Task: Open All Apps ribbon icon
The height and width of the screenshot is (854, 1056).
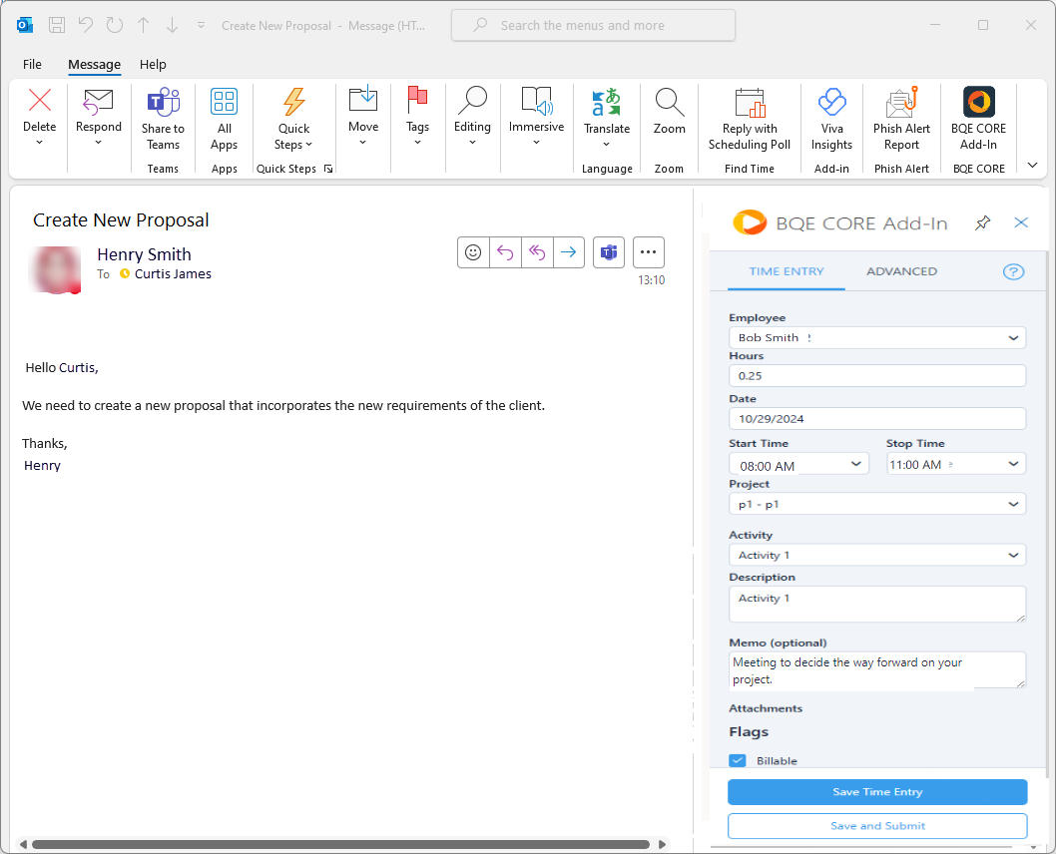Action: 225,103
